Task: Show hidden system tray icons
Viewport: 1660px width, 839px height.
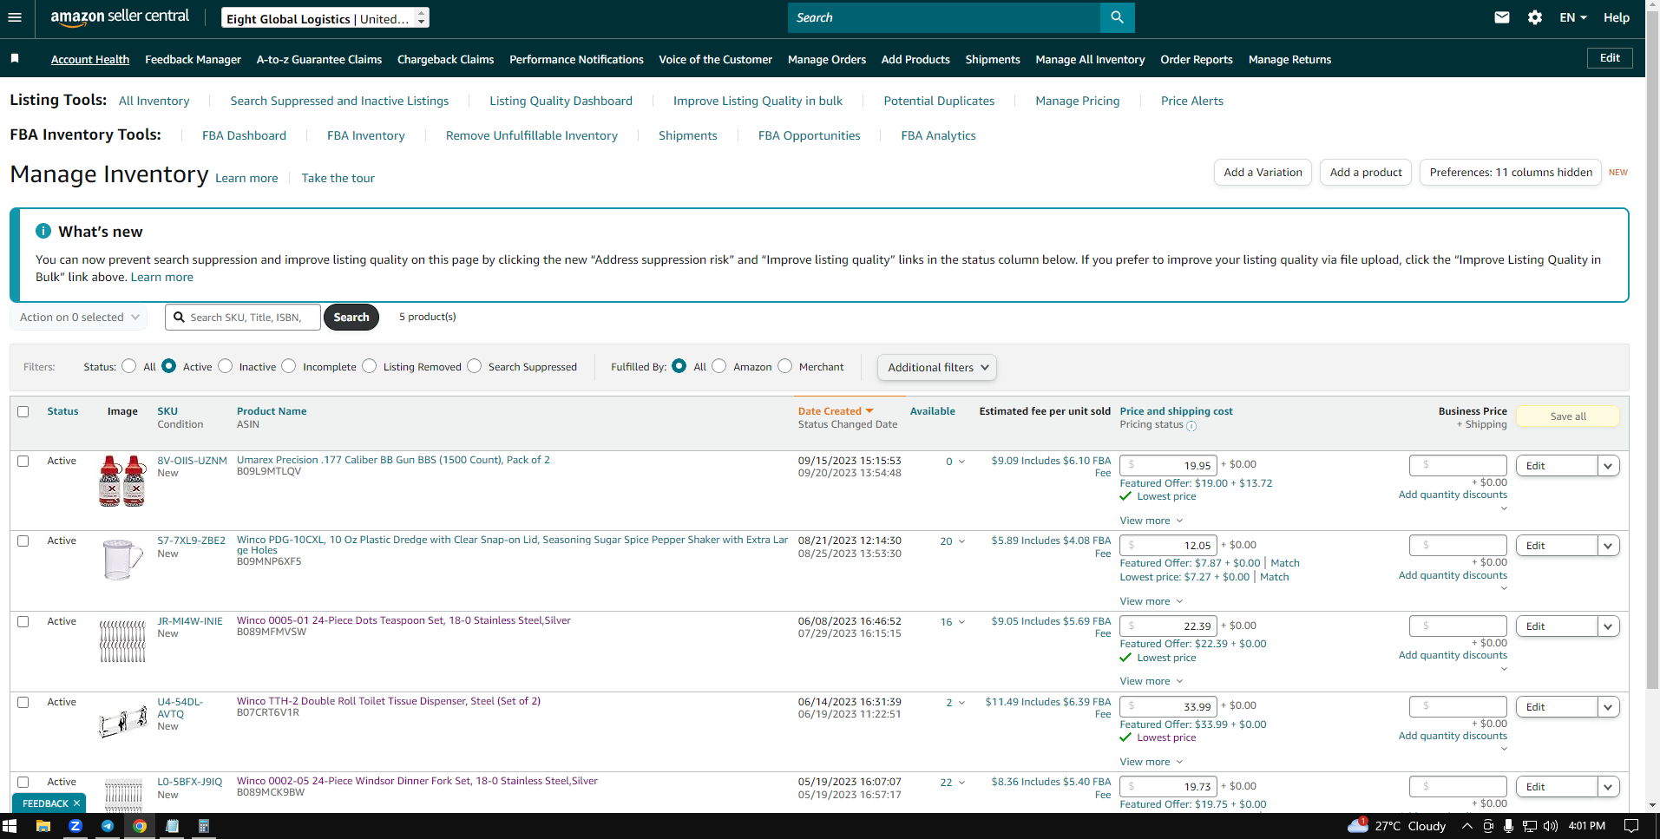Action: click(1467, 826)
